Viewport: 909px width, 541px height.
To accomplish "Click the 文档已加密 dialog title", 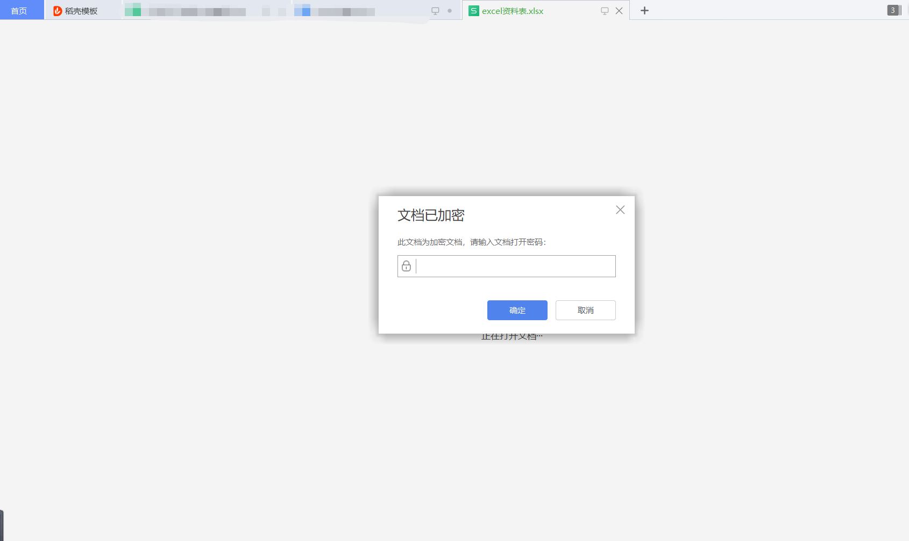I will pos(431,215).
